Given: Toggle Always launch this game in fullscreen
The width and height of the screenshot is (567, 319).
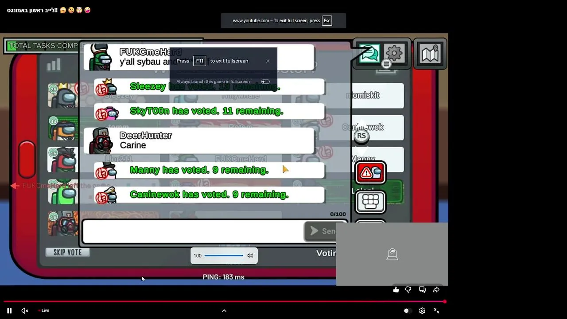Looking at the screenshot, I should 265,82.
